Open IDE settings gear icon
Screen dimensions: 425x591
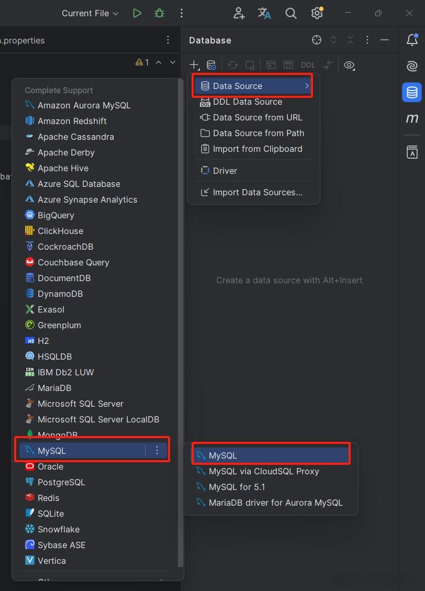[317, 13]
